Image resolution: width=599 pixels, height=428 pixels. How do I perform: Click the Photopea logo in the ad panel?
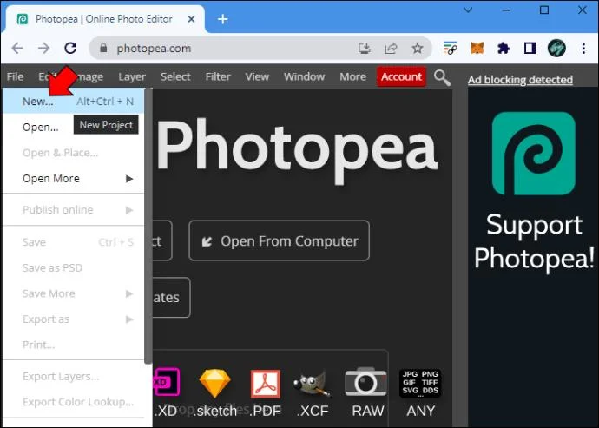pos(534,154)
